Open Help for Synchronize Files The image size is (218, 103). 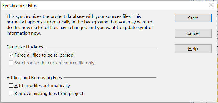[x=193, y=48]
